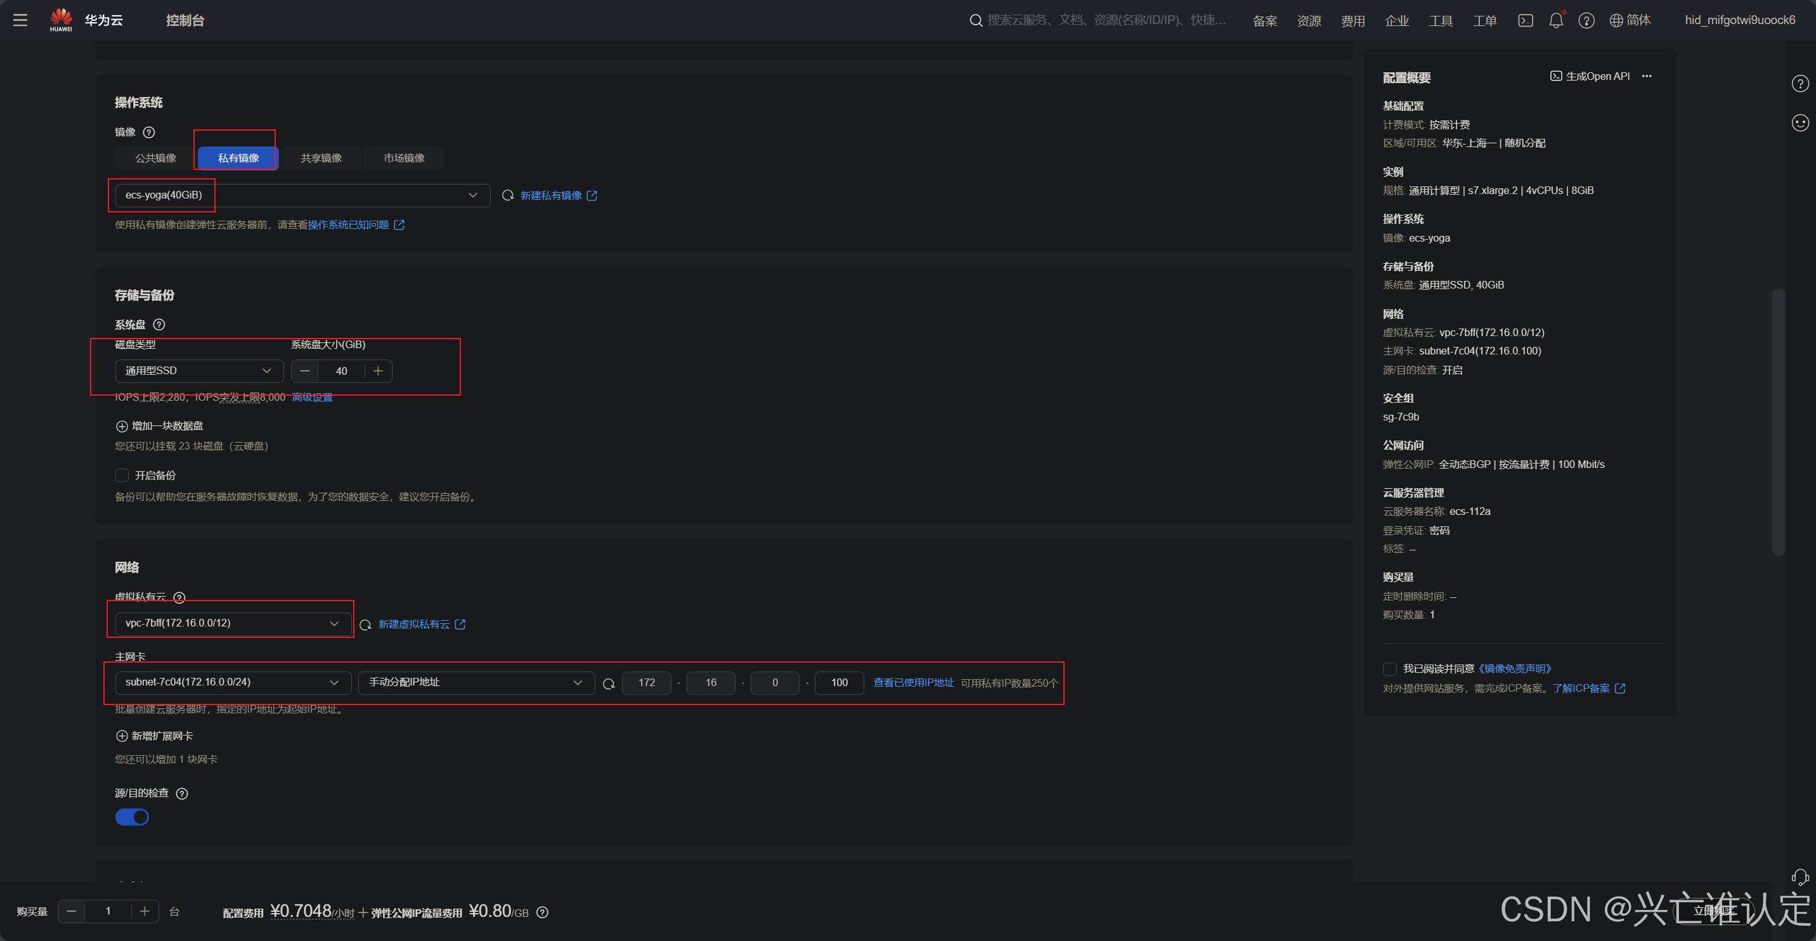Open the 备案 menu
Screen dimensions: 1816x941
(1265, 20)
